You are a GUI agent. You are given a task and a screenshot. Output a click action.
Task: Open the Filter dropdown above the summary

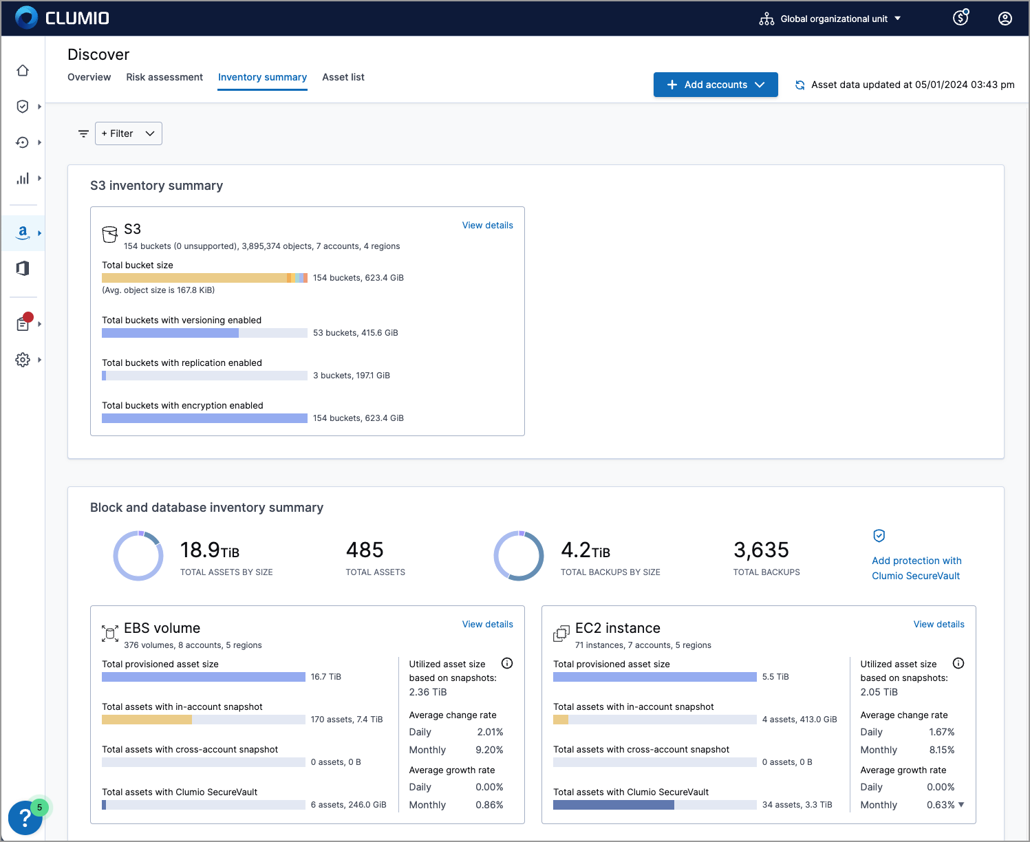tap(128, 133)
